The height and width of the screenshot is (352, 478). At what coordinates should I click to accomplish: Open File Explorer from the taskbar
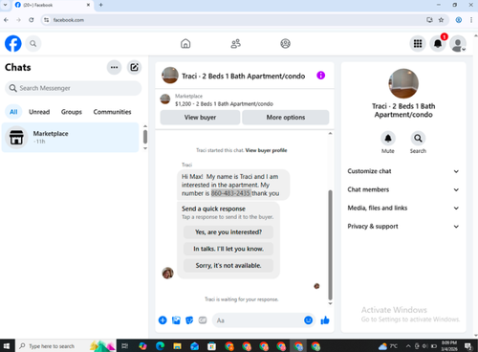(177, 346)
